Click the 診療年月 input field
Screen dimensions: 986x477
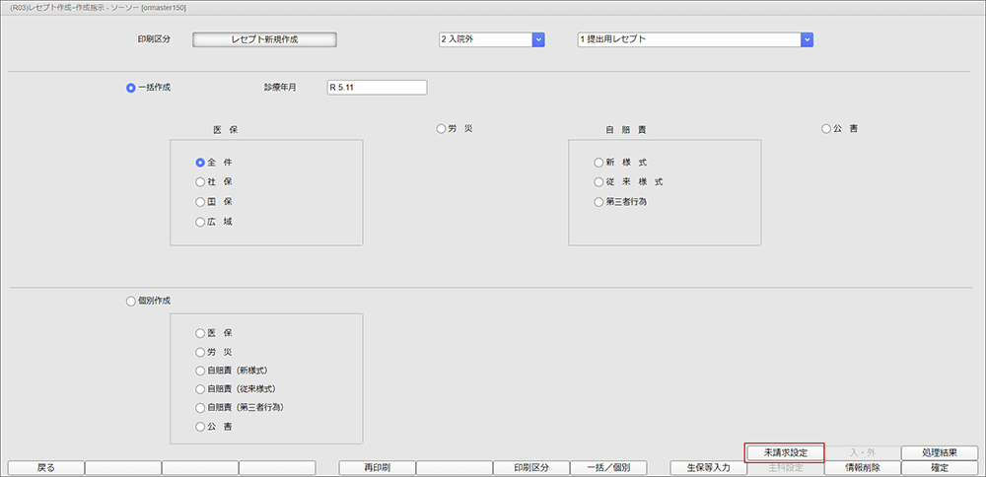[377, 88]
